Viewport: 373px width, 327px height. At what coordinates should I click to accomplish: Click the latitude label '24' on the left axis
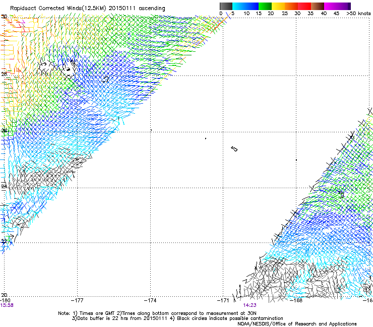coord(4,187)
